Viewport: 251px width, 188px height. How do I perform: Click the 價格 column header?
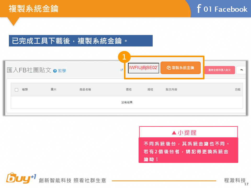(x=129, y=90)
